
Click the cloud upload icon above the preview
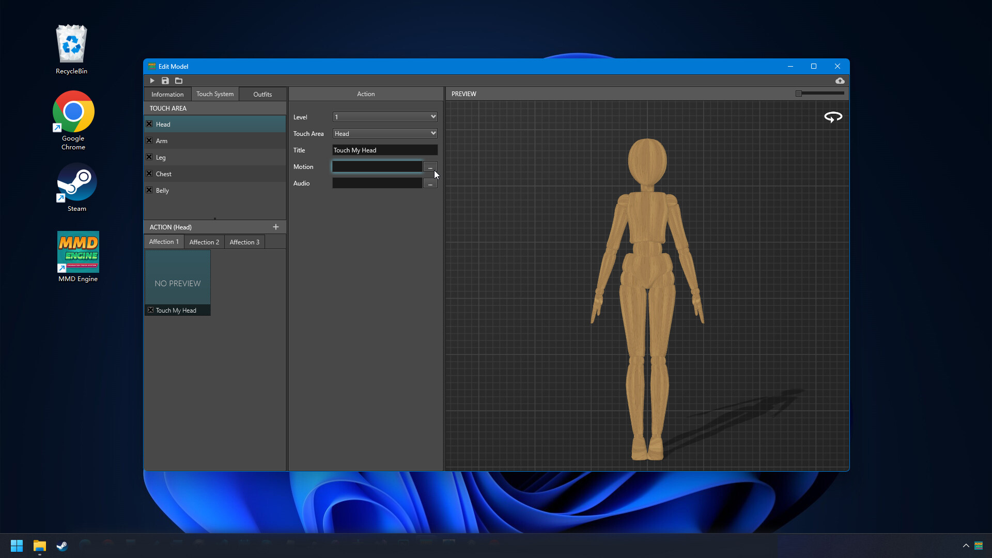coord(840,81)
